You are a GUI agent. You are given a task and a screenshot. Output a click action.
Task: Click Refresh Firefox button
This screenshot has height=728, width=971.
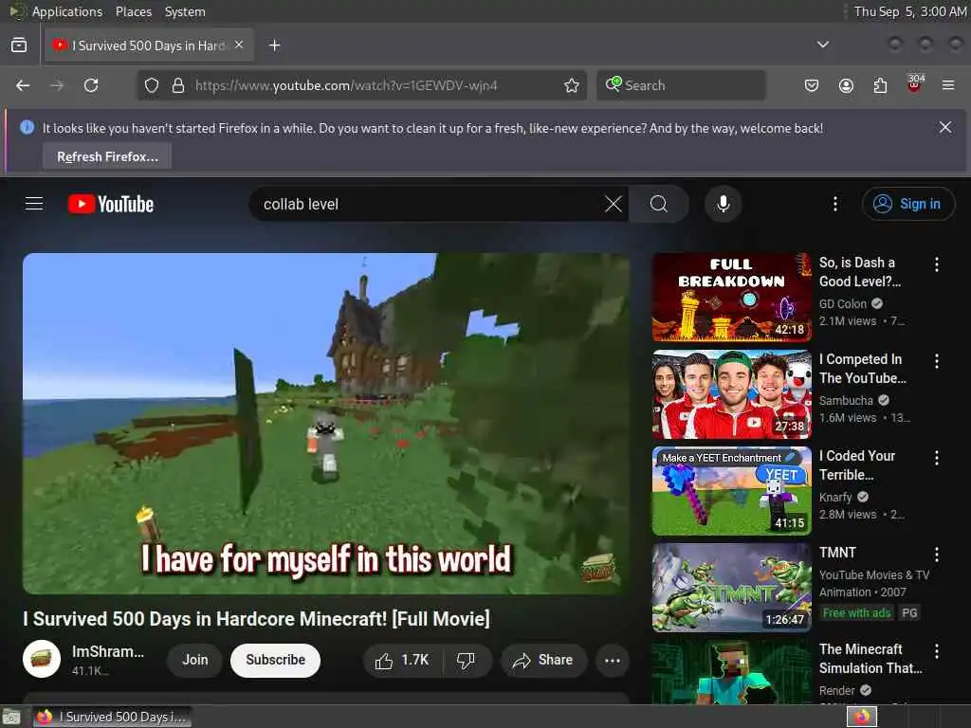click(107, 156)
